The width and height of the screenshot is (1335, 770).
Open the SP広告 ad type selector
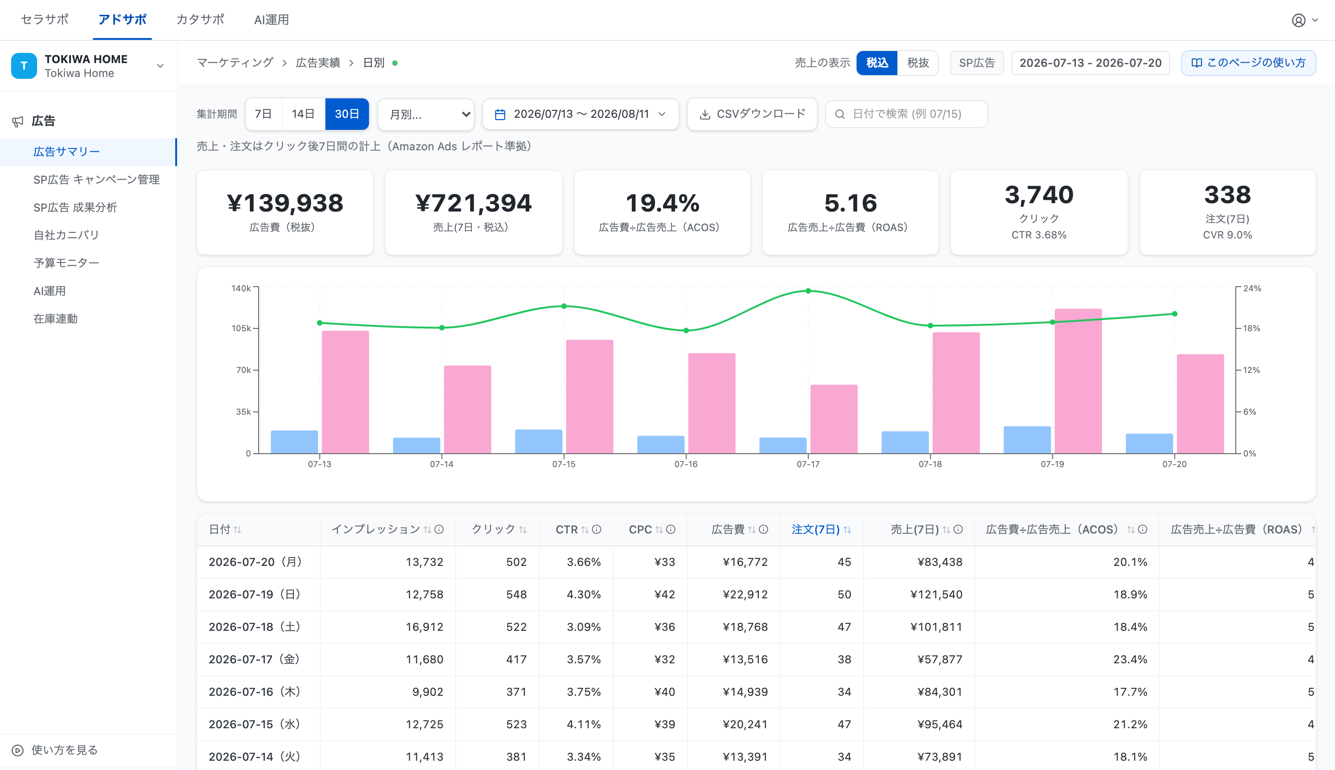pyautogui.click(x=977, y=63)
